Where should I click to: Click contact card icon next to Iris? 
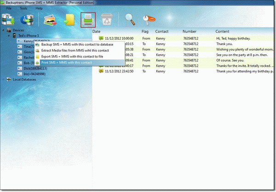[20, 74]
